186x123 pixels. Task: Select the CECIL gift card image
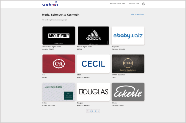click(94, 64)
